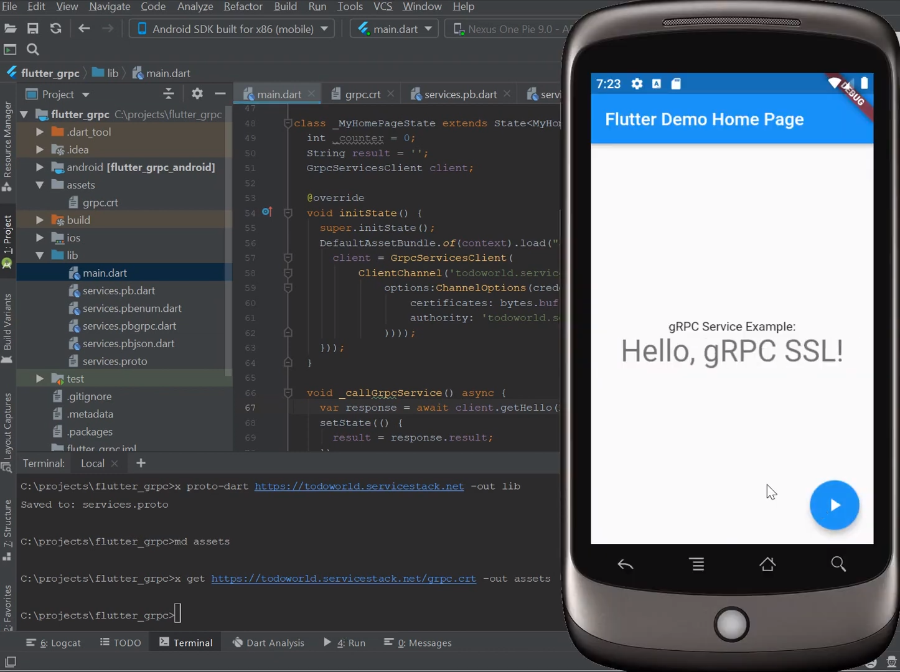900x672 pixels.
Task: Collapse the lib folder
Action: point(40,255)
